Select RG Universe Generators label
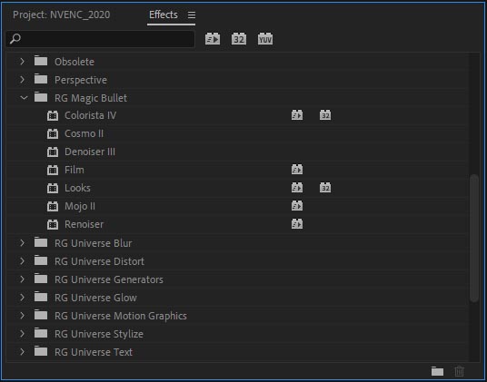 click(109, 279)
